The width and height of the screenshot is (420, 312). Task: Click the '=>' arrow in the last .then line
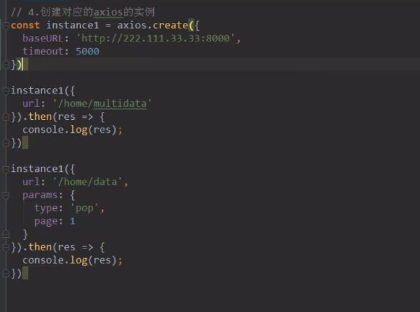coord(87,247)
